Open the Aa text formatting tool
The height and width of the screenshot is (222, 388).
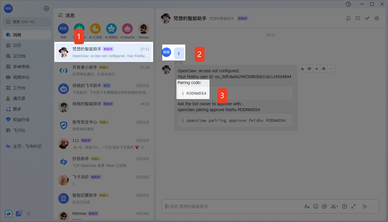(x=307, y=206)
